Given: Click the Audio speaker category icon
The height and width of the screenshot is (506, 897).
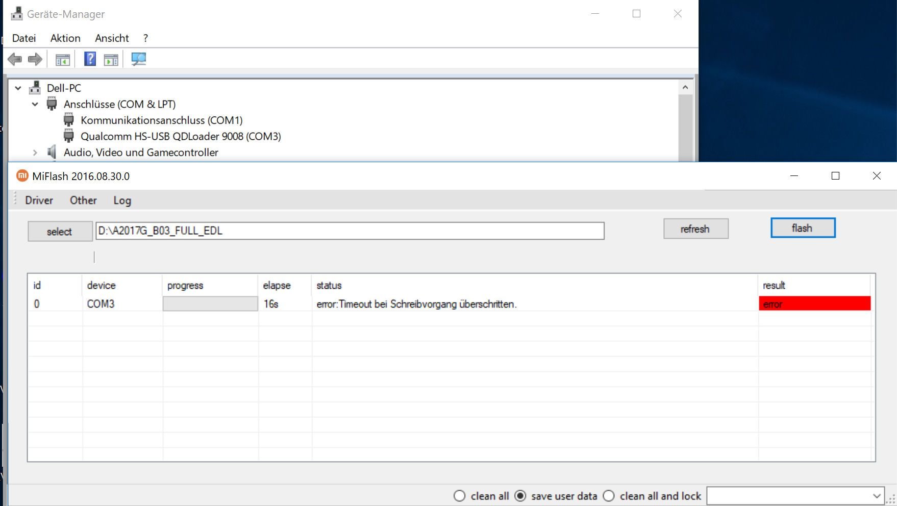Looking at the screenshot, I should tap(52, 152).
